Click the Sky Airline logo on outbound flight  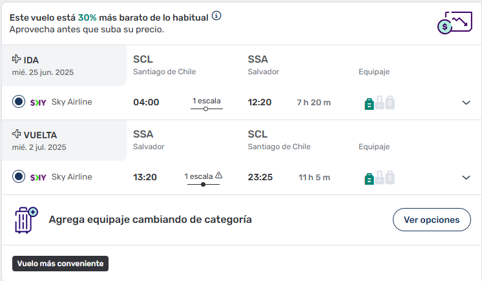coord(38,102)
